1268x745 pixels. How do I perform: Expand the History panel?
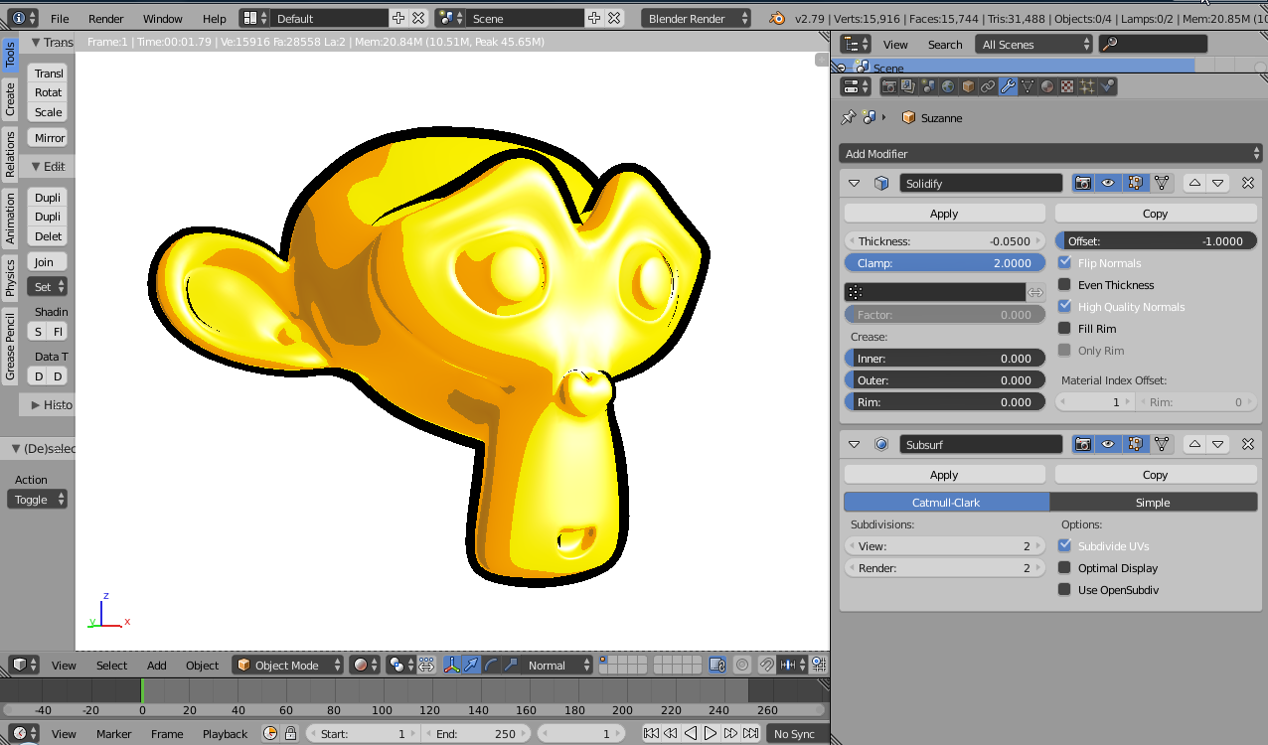(x=47, y=404)
